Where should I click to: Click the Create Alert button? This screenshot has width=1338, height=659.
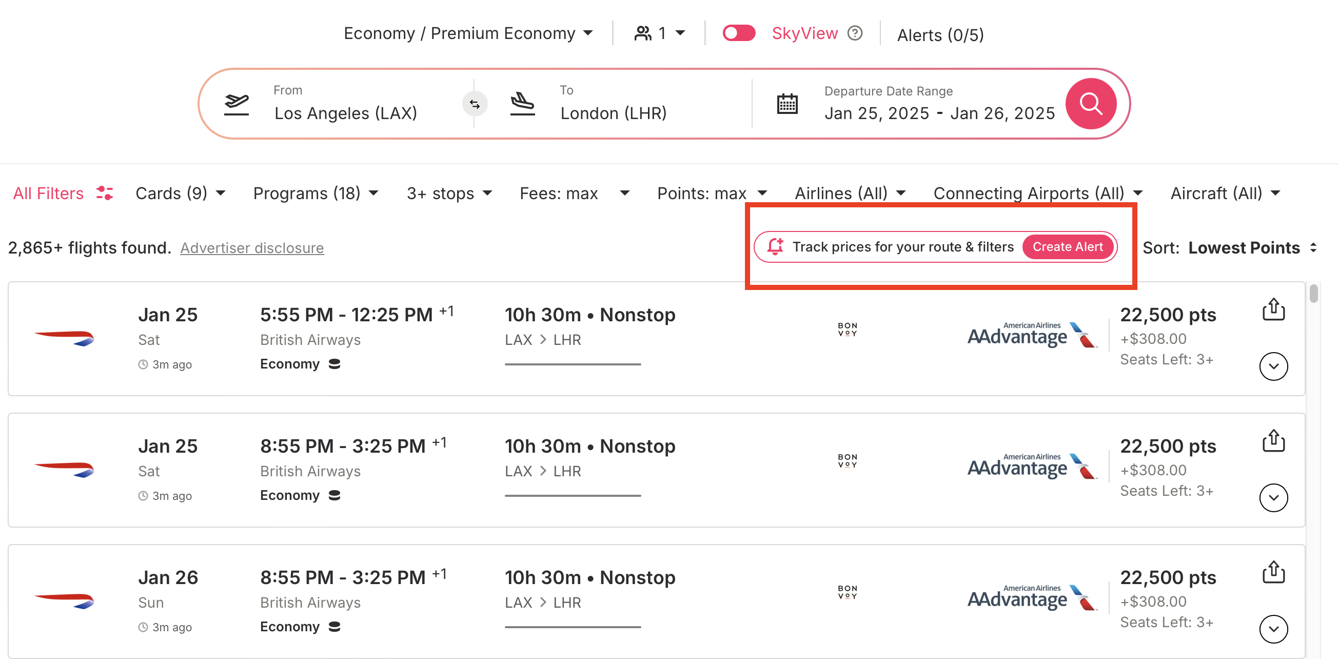[x=1068, y=247]
